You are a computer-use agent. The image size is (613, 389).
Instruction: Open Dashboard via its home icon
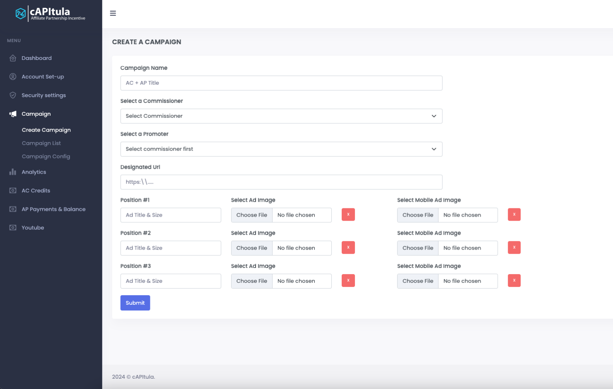pos(13,58)
